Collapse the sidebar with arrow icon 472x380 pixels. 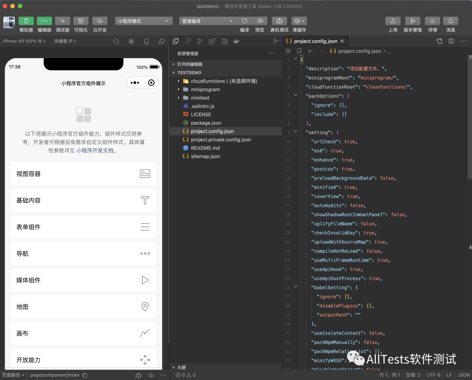tap(276, 41)
